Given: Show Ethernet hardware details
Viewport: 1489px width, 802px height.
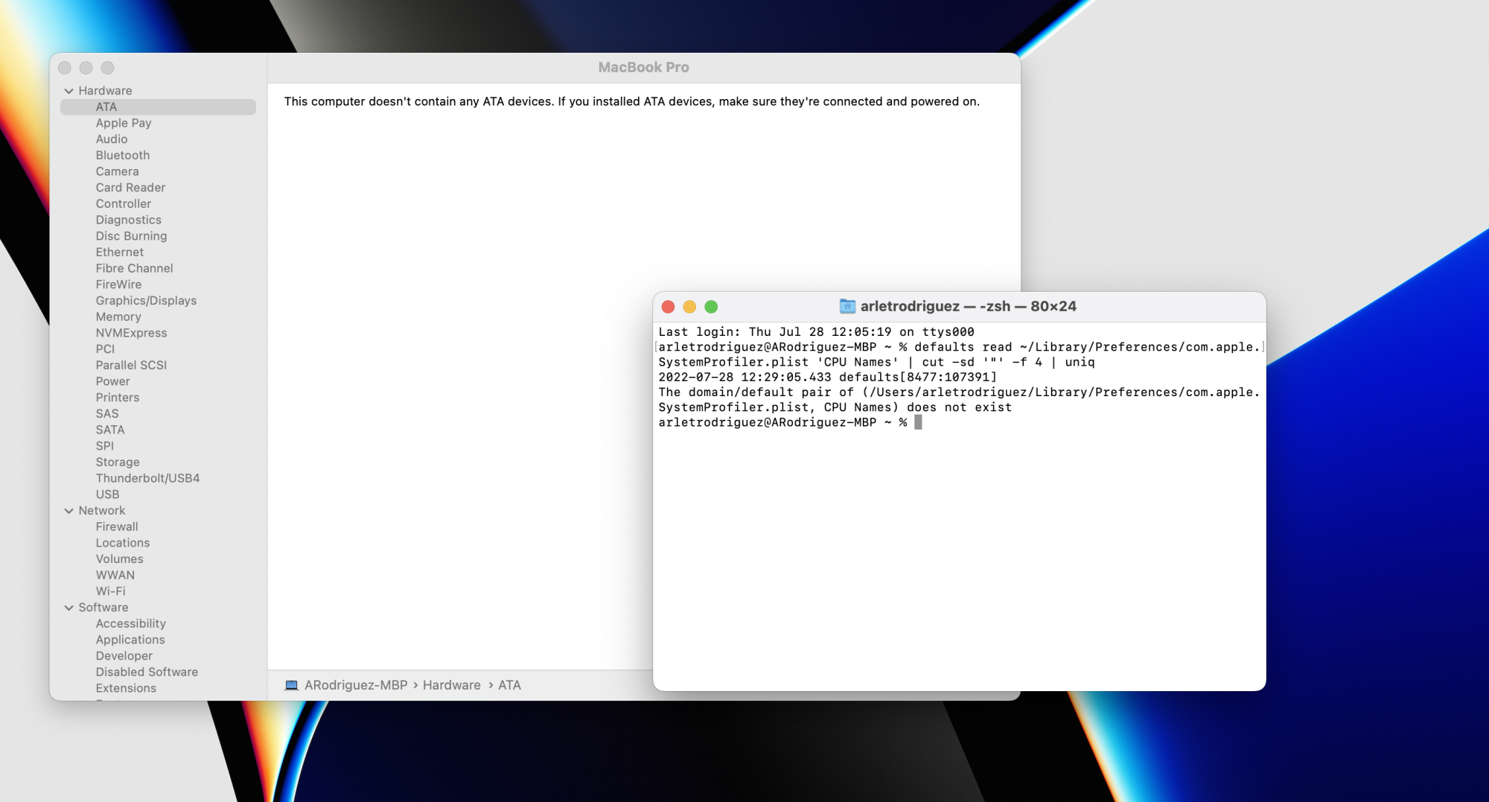Looking at the screenshot, I should [120, 252].
